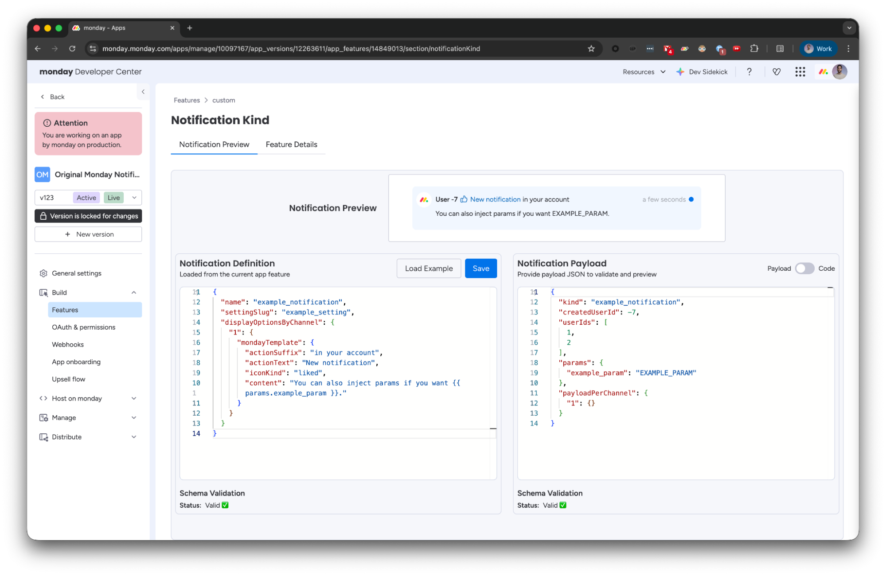Toggle Payload/Code switch
Image resolution: width=886 pixels, height=576 pixels.
(x=804, y=269)
